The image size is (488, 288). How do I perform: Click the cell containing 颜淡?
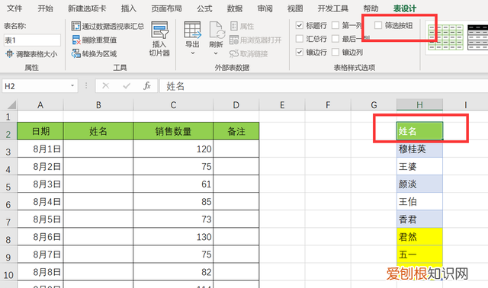tap(419, 184)
